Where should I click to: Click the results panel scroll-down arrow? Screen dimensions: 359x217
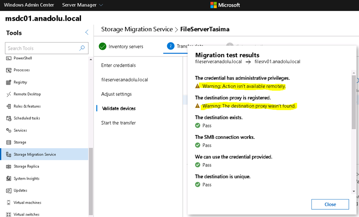[354, 191]
